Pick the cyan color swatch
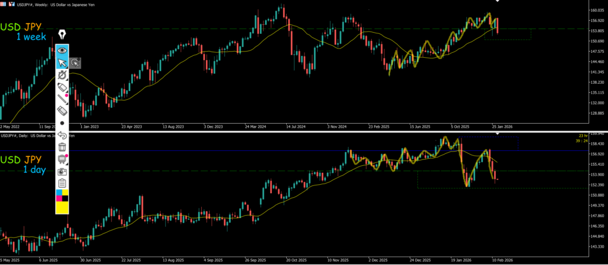The image size is (608, 265). tap(58, 193)
